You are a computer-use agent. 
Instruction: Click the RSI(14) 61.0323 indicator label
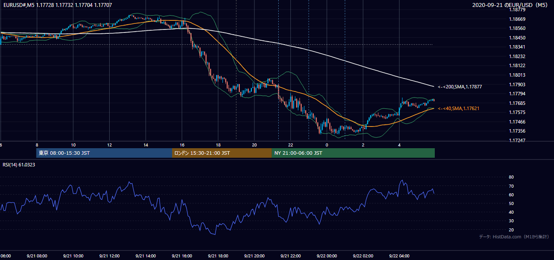click(x=19, y=165)
